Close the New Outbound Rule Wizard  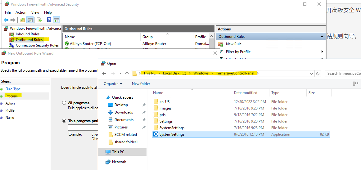point(215,53)
